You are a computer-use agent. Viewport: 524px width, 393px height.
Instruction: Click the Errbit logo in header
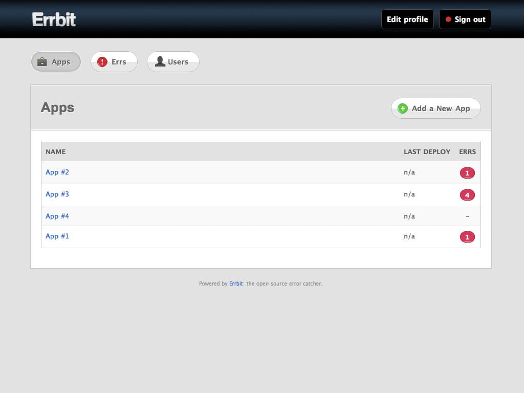(x=54, y=19)
